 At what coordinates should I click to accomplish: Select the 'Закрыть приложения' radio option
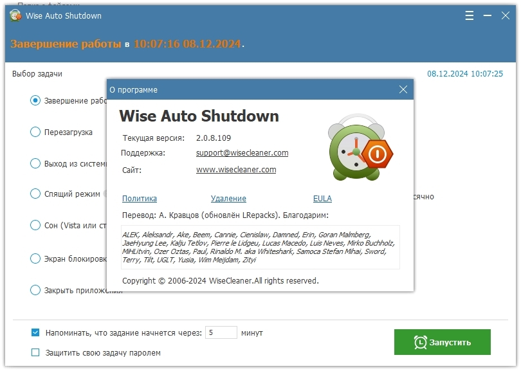pyautogui.click(x=35, y=290)
